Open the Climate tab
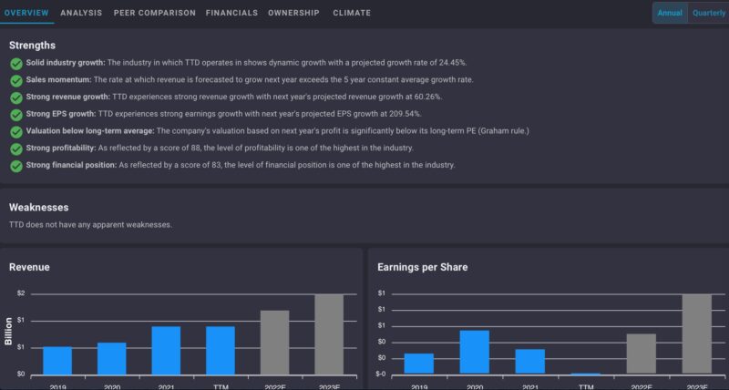729x390 pixels. [x=352, y=13]
